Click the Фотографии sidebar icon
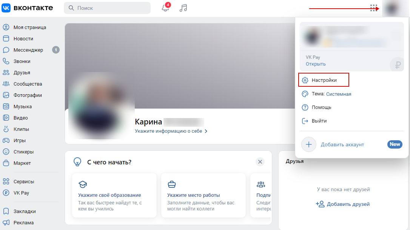 pos(6,95)
